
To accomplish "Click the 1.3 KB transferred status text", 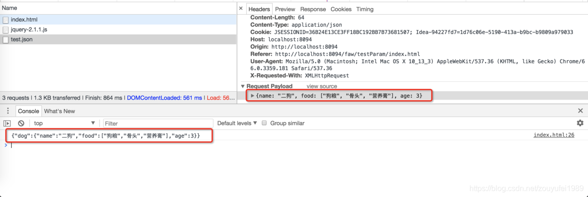I will click(57, 98).
